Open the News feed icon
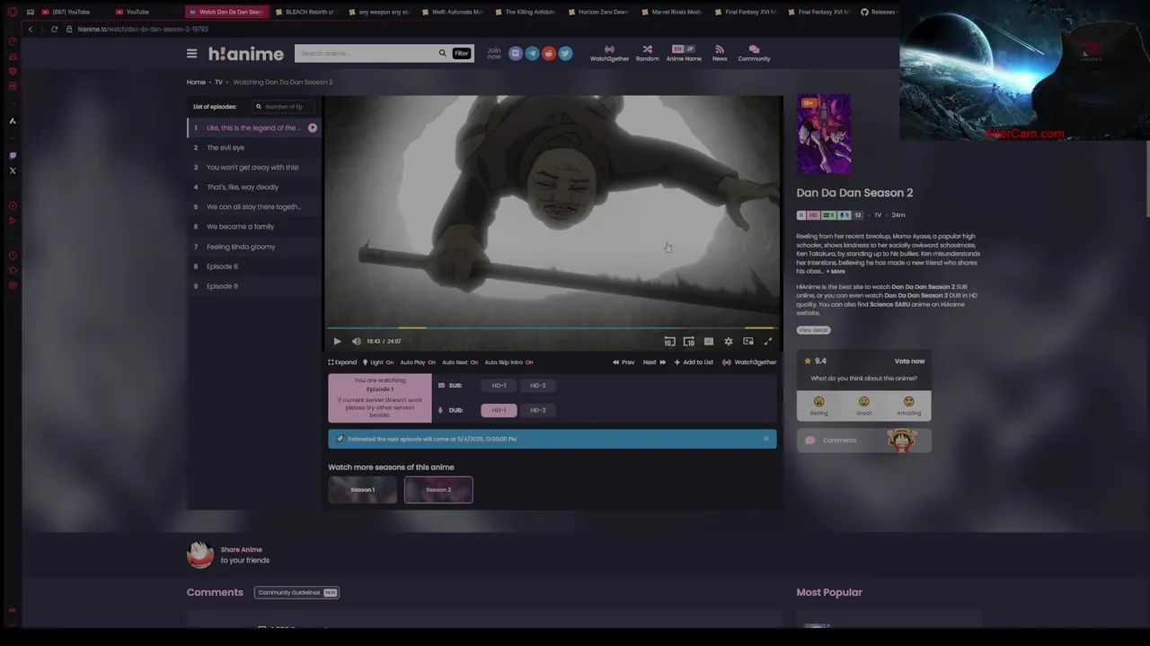 [x=720, y=53]
